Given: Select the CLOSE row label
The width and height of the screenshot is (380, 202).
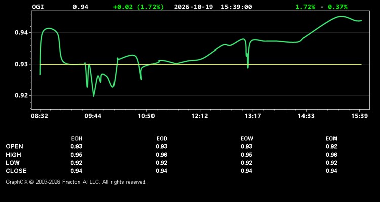Looking at the screenshot, I should [x=16, y=171].
